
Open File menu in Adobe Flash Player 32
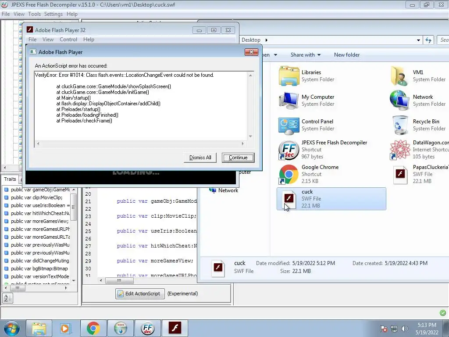[32, 39]
